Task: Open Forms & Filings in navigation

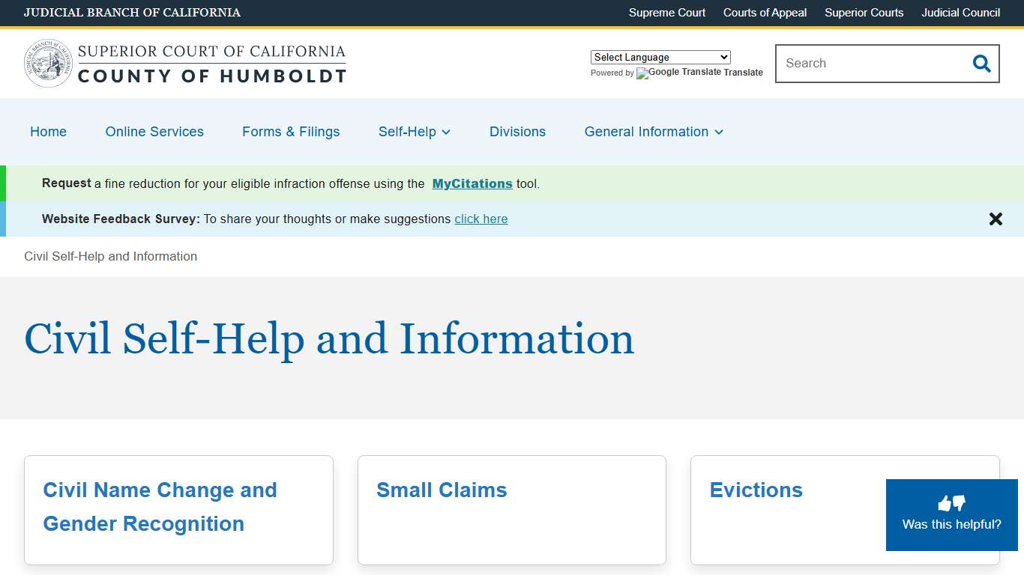Action: pos(291,132)
